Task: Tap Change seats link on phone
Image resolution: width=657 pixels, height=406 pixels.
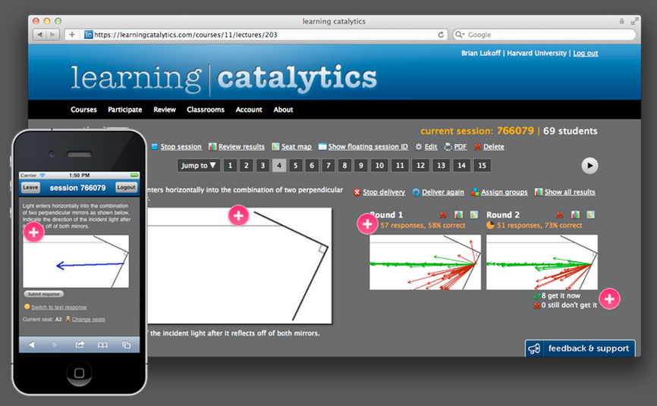Action: [x=89, y=320]
